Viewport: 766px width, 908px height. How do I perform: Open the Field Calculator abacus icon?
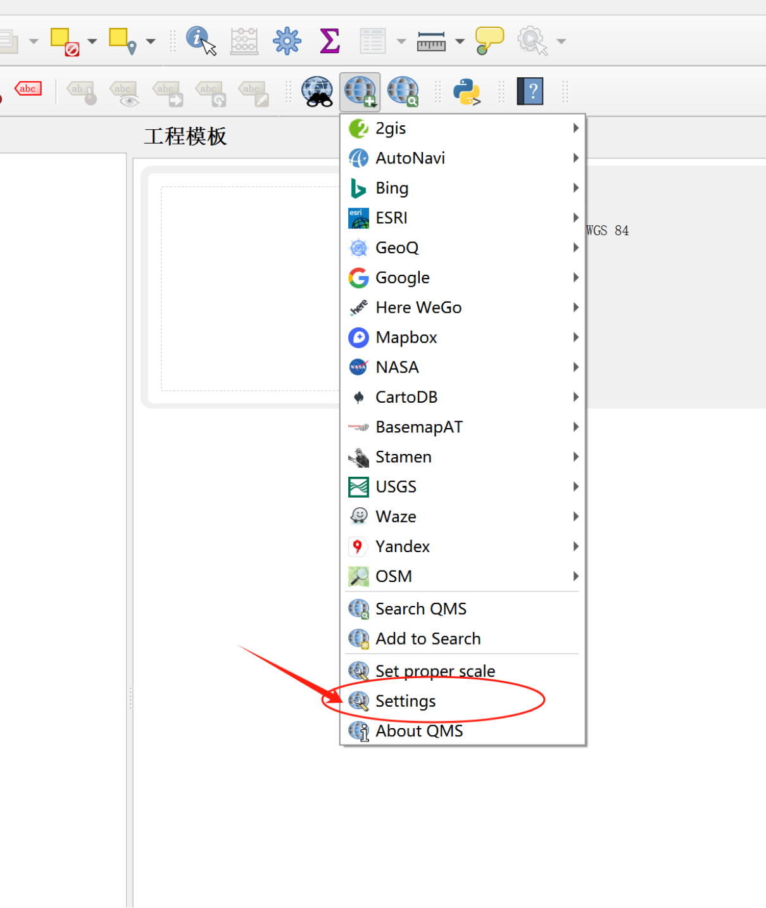(244, 41)
